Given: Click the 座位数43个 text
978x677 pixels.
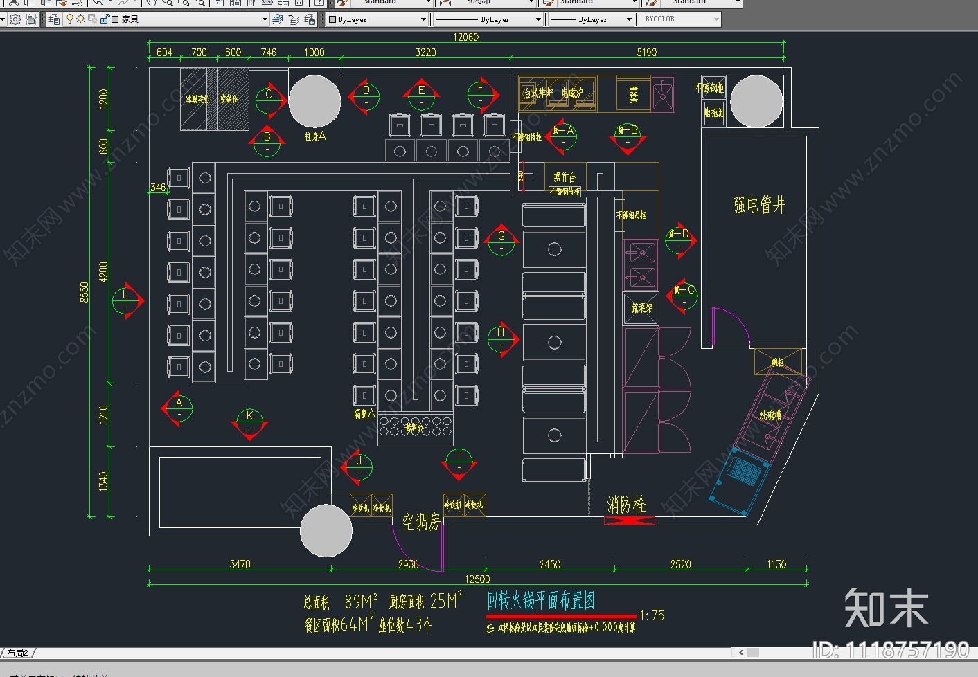Looking at the screenshot, I should point(405,625).
